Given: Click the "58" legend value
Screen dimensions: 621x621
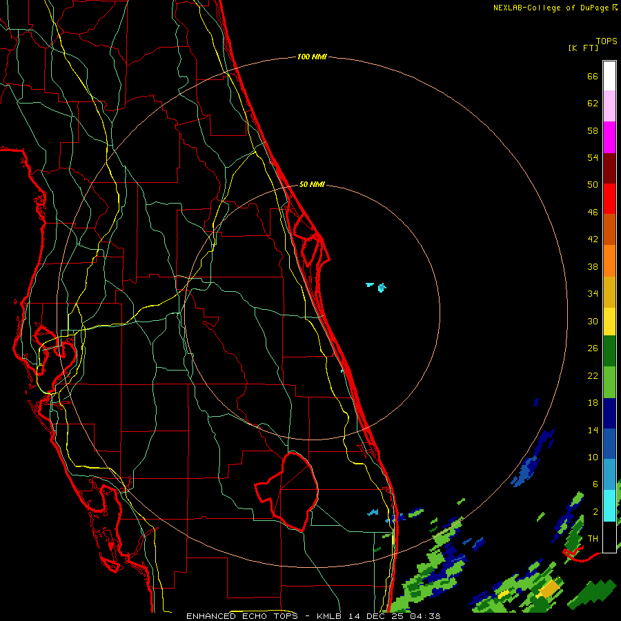Looking at the screenshot, I should (593, 130).
